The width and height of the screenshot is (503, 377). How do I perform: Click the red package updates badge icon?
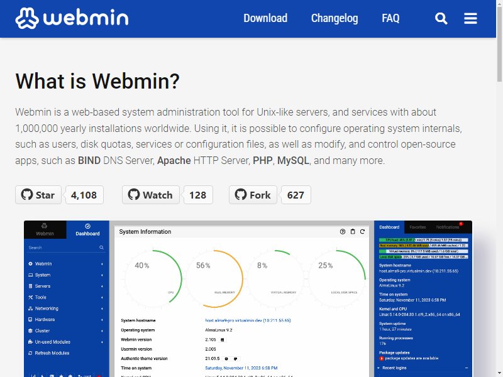382,358
